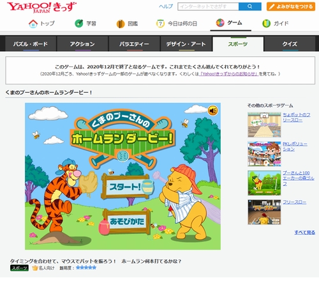Open プーさんと100エーカーの森ゴルフ thumbnail
The height and width of the screenshot is (294, 319).
264,183
